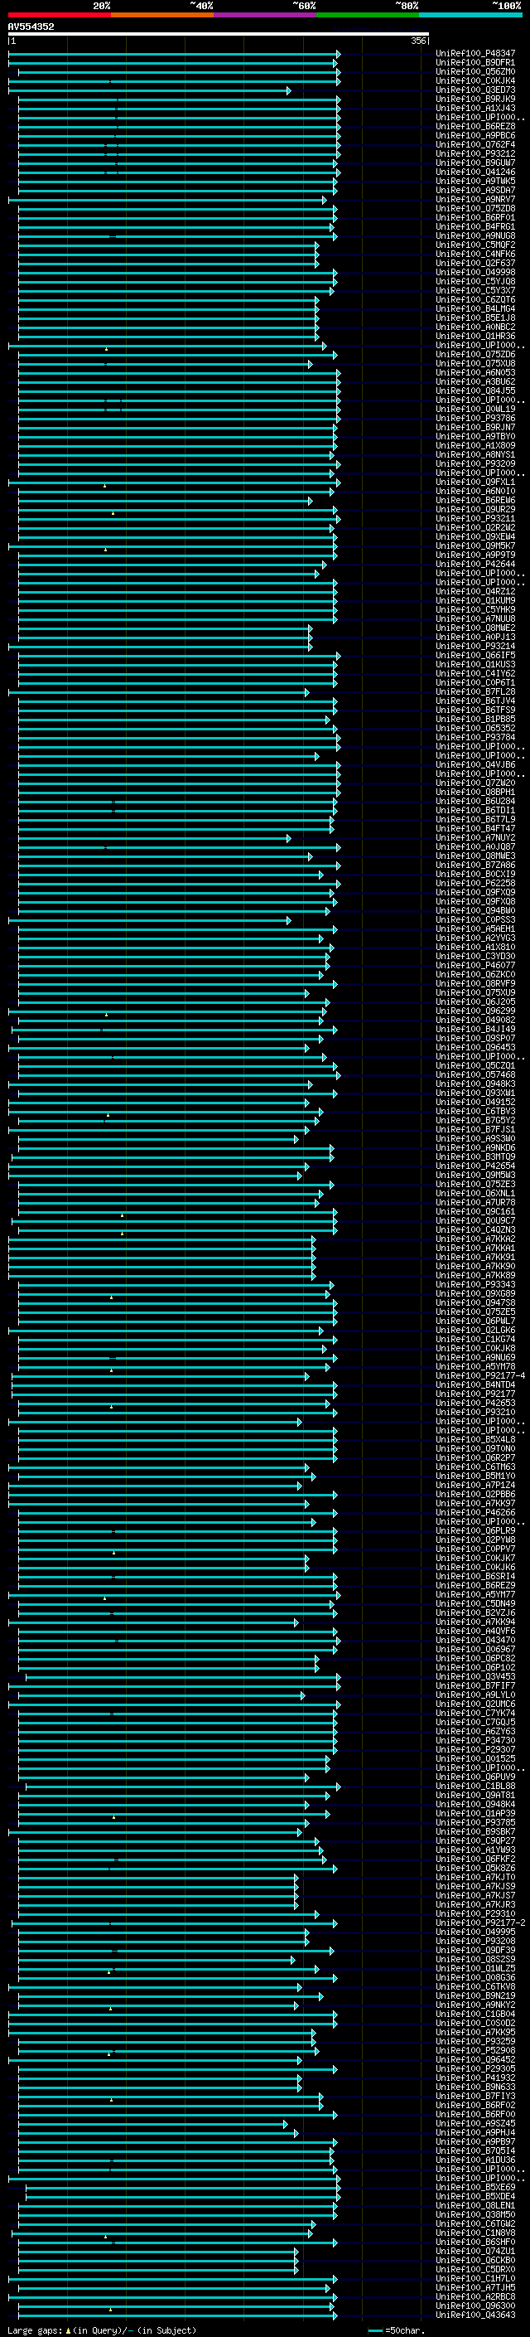Open hit UniRef100_Q8RVF9
The height and width of the screenshot is (2337, 530).
(475, 982)
